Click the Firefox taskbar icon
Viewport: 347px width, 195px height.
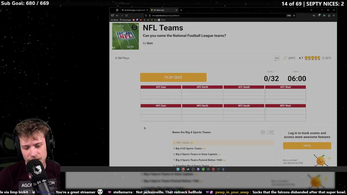pyautogui.click(x=183, y=169)
